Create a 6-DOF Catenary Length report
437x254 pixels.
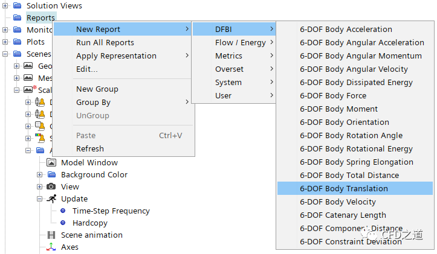click(x=355, y=215)
